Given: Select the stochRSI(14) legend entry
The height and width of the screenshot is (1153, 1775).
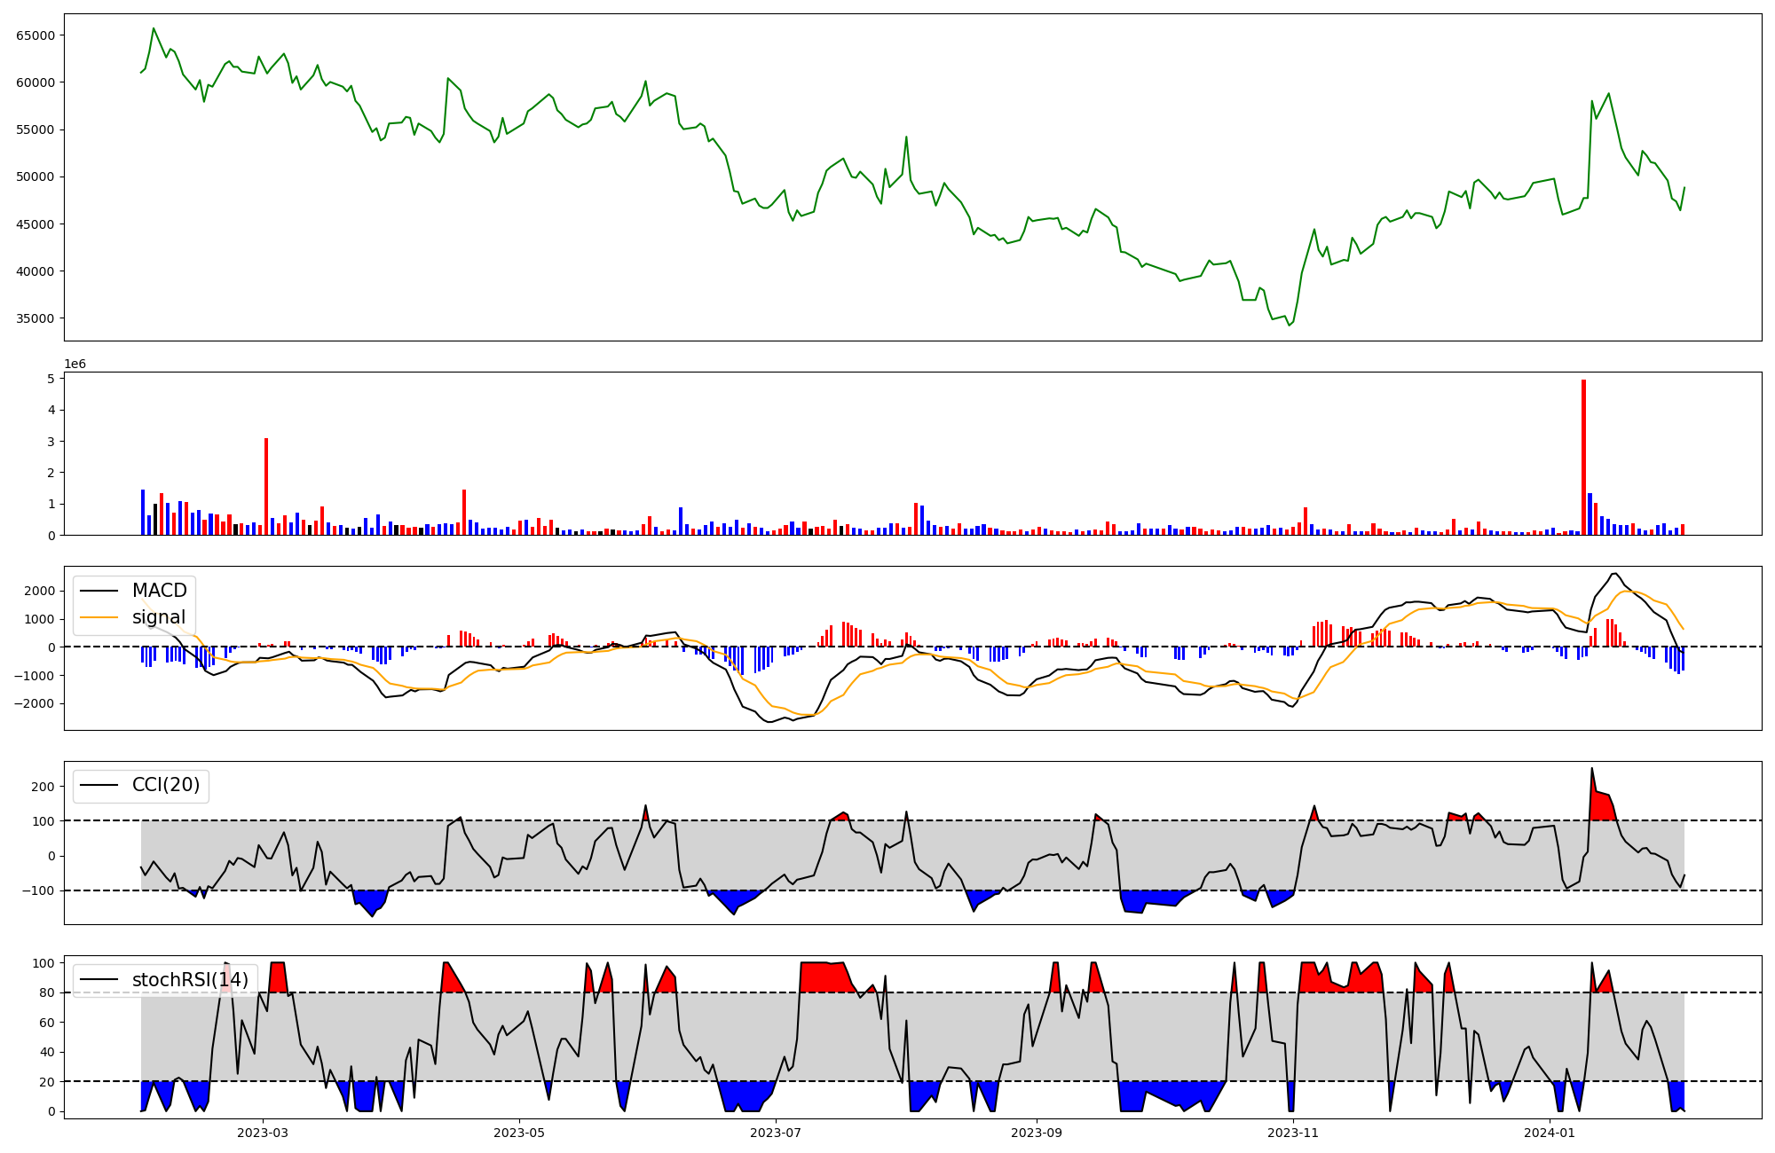Looking at the screenshot, I should [x=189, y=980].
